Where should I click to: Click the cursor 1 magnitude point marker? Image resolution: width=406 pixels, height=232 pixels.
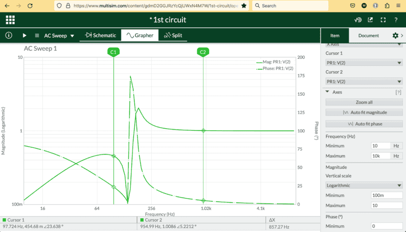click(x=113, y=156)
